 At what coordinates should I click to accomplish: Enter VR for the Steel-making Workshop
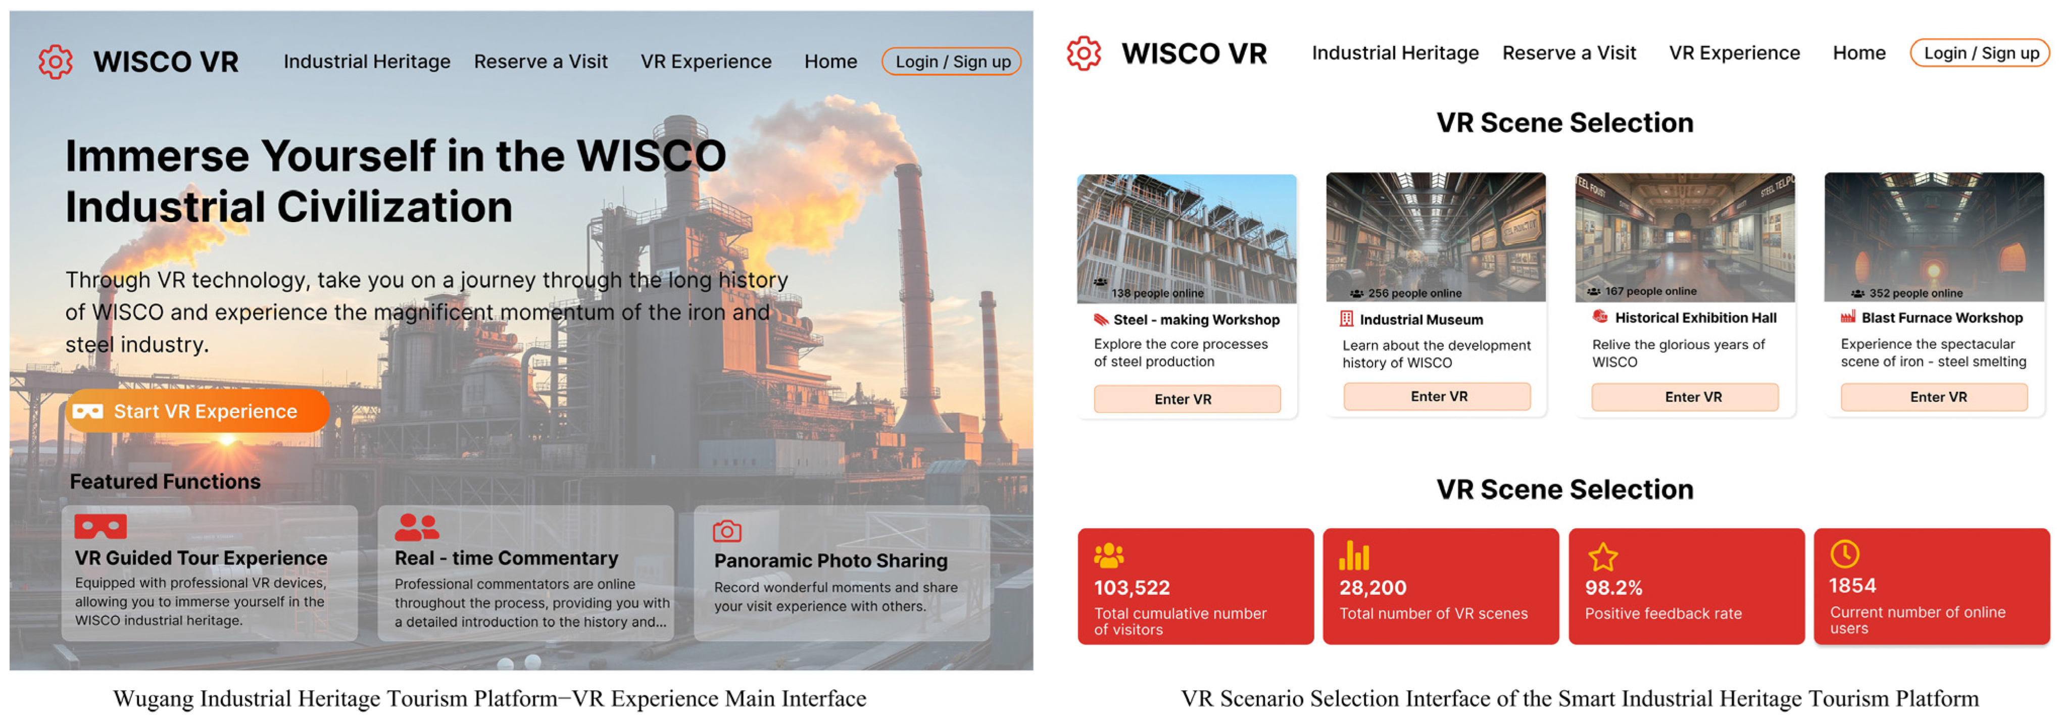pyautogui.click(x=1186, y=398)
